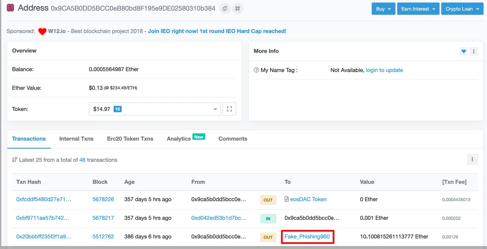Click the 46 total transactions link

tap(82, 160)
